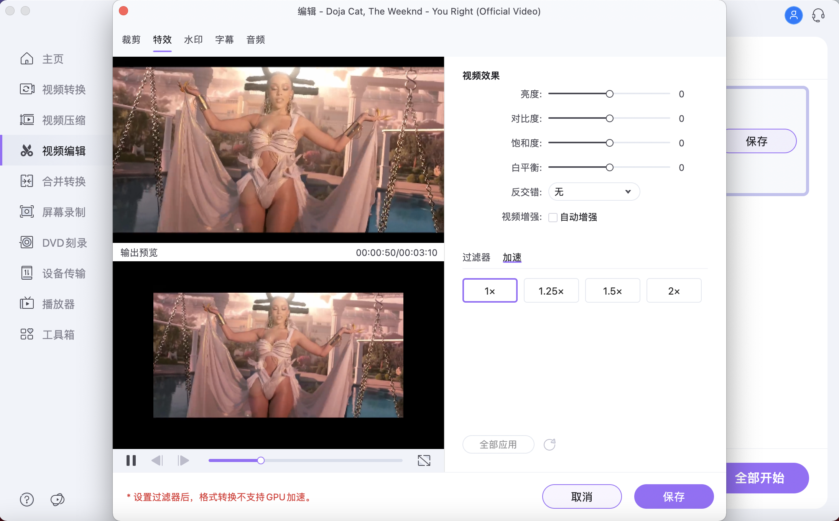
Task: Click the 播放器 player icon
Action: point(27,304)
